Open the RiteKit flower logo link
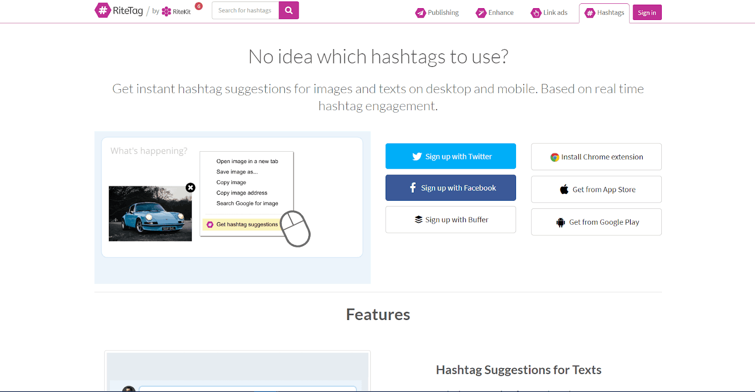The width and height of the screenshot is (755, 392). pyautogui.click(x=176, y=11)
